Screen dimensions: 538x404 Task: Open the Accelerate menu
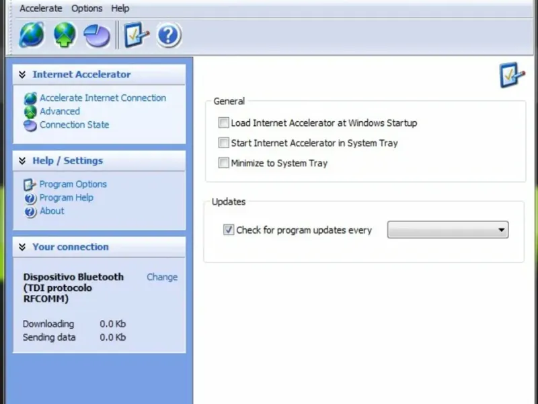pos(41,8)
